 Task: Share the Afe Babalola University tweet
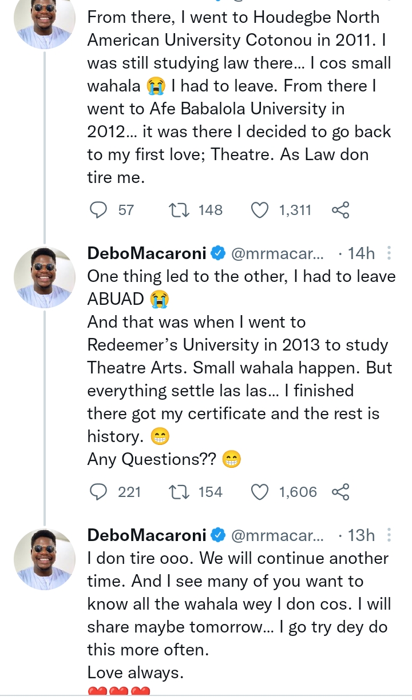tap(340, 210)
